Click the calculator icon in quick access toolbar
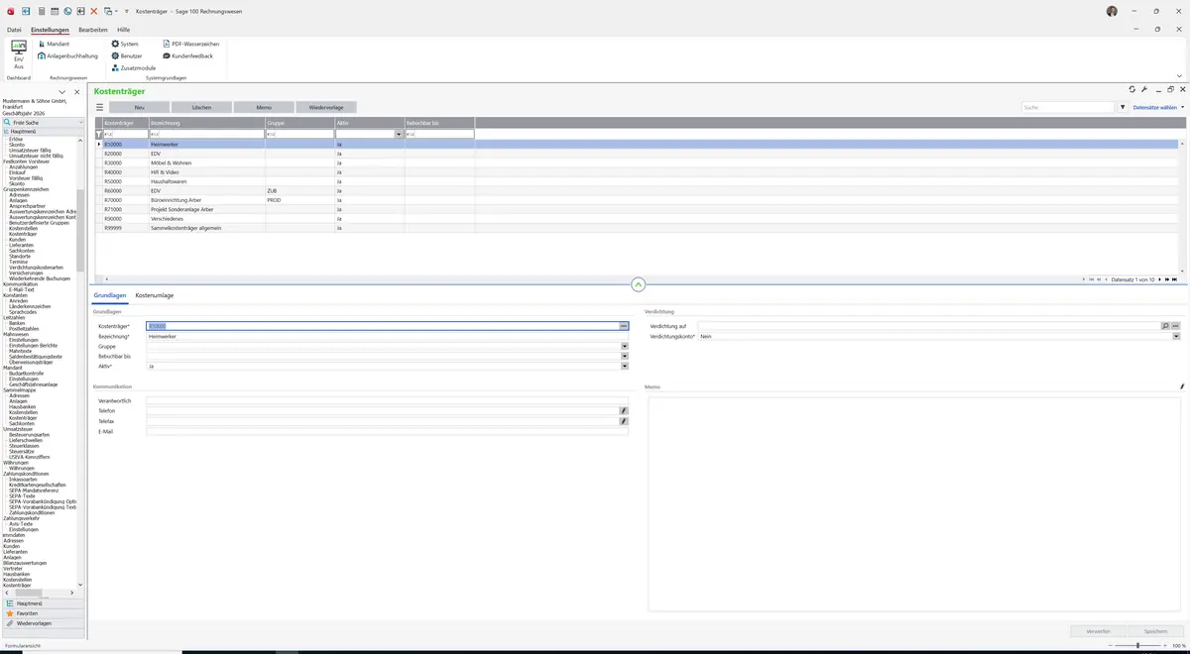This screenshot has width=1190, height=654. [40, 11]
